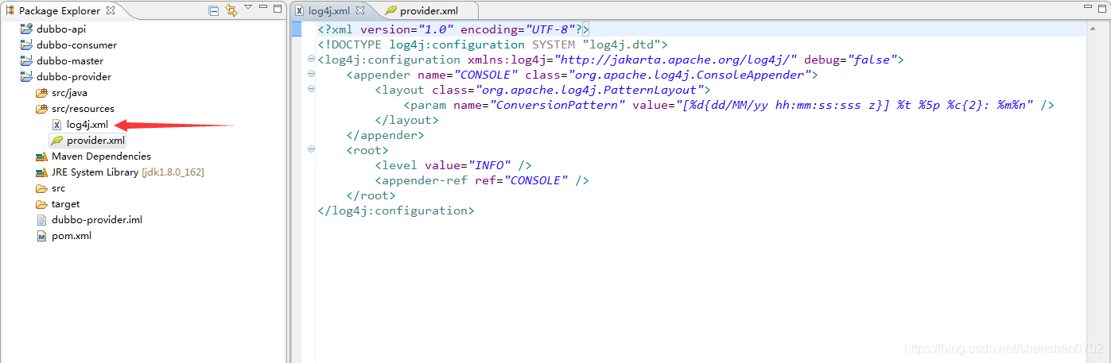Screen dimensions: 1111x363
Task: Toggle Link with Editor in Package Explorer
Action: coord(231,10)
